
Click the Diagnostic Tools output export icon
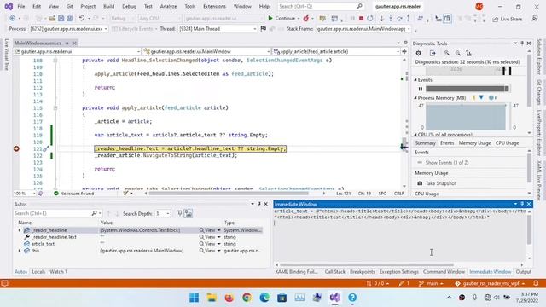pos(433,53)
